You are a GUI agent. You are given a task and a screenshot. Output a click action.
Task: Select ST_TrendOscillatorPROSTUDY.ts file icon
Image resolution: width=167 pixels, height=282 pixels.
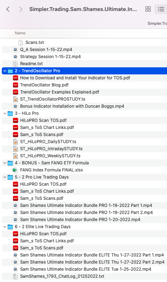point(16,99)
